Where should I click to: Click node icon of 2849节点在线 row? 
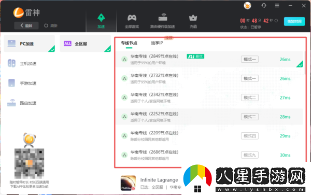coord(124,59)
